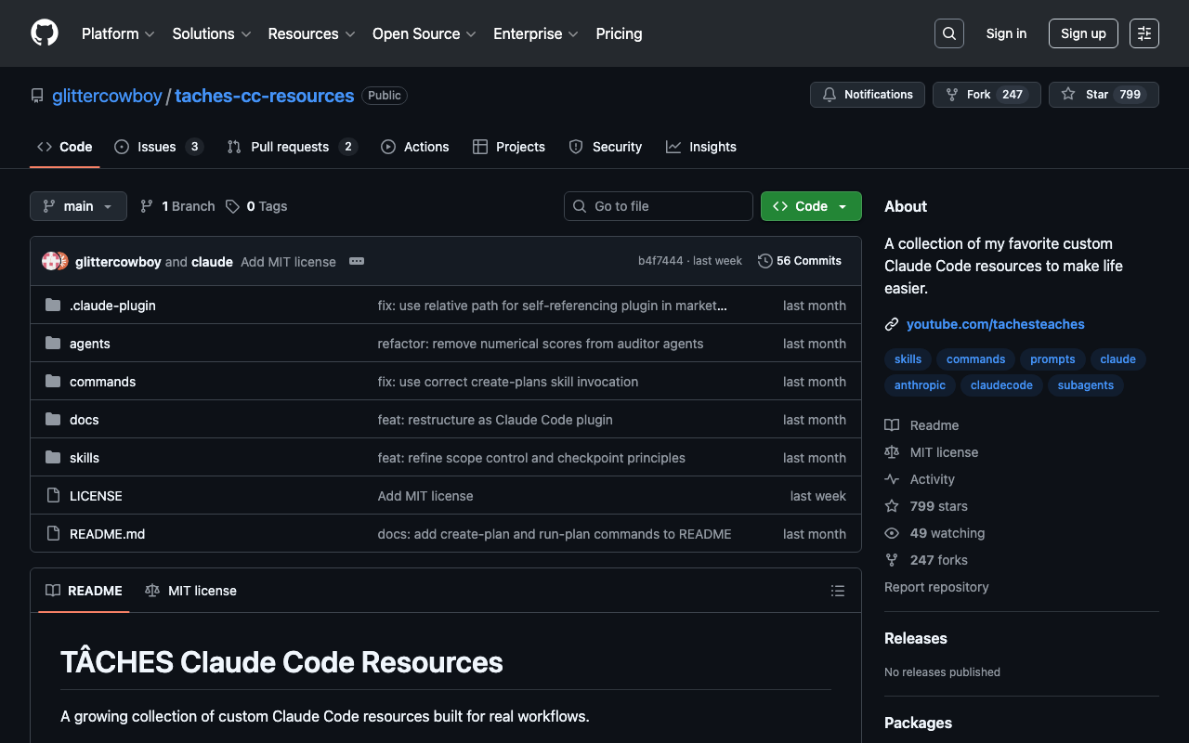Click the glittercowboy avatar image
Viewport: 1189px width, 743px height.
[x=51, y=261]
